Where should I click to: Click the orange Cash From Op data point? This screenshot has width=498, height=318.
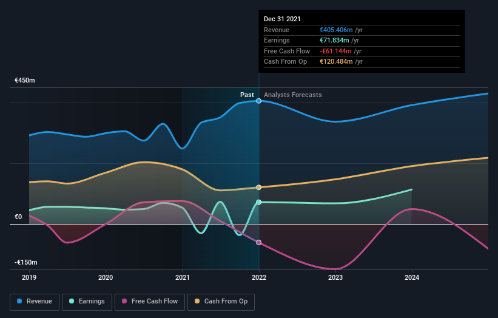point(259,188)
